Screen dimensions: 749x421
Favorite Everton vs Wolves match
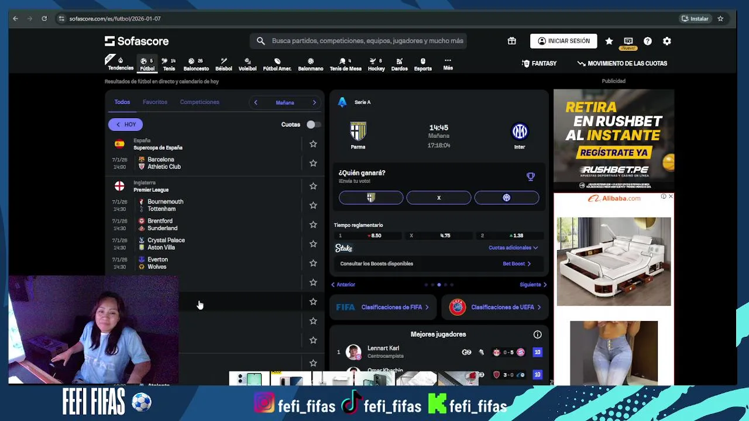point(313,263)
